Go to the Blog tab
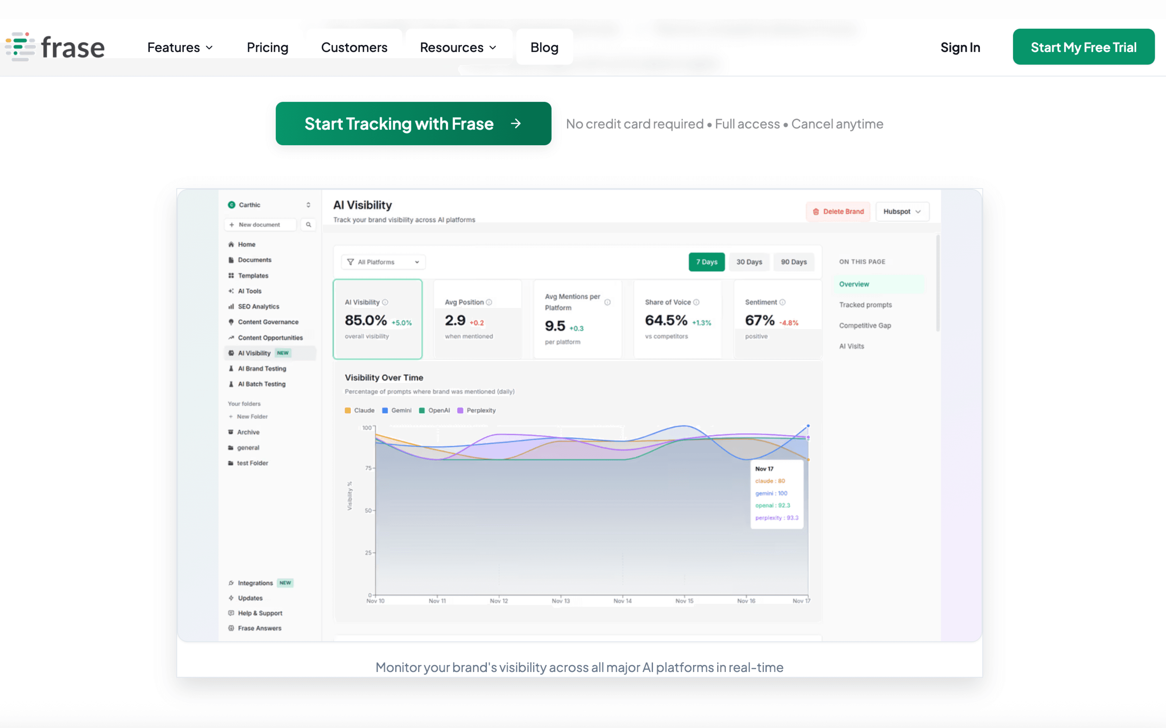Viewport: 1166px width, 728px height. 544,47
